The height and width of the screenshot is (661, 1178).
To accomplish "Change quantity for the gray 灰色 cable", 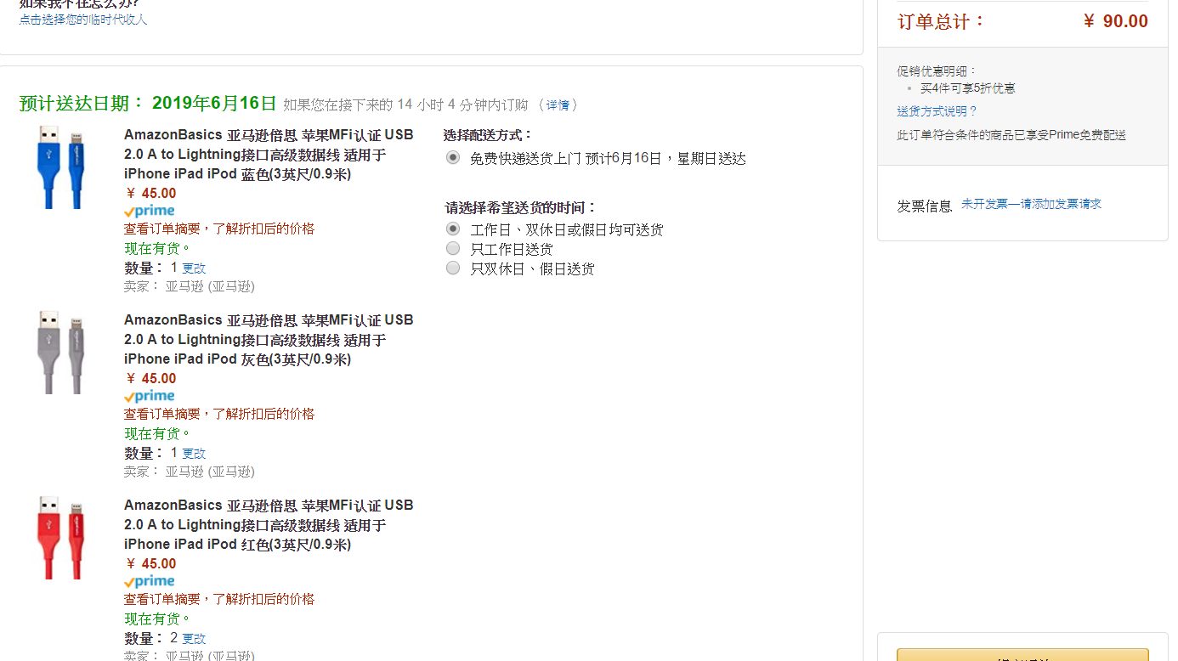I will click(194, 453).
